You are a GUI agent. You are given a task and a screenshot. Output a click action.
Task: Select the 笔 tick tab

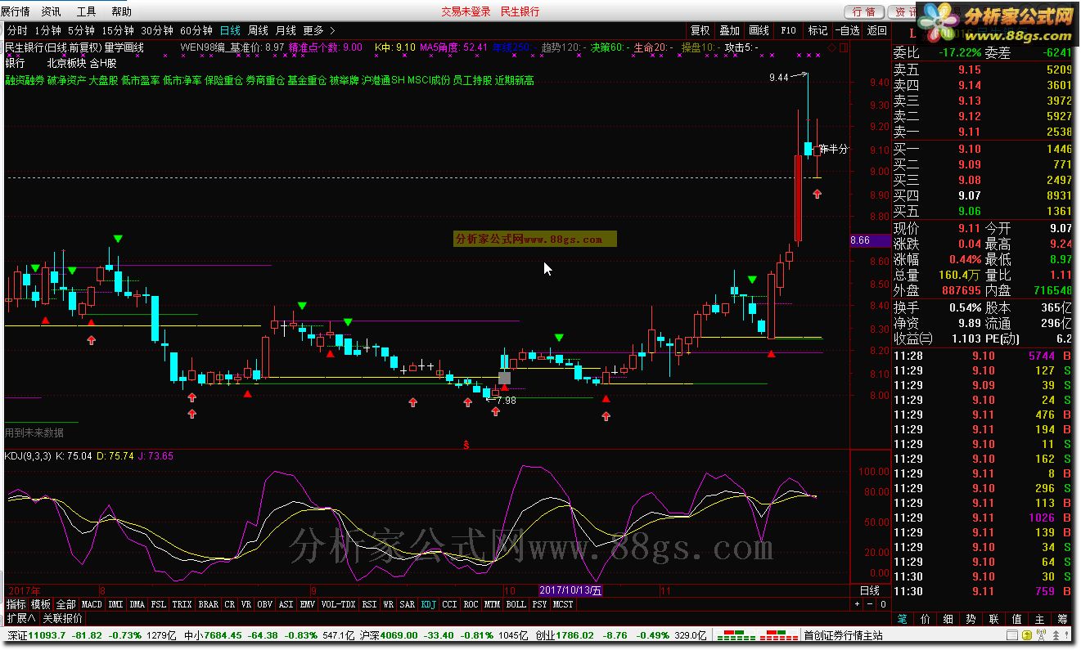(903, 619)
